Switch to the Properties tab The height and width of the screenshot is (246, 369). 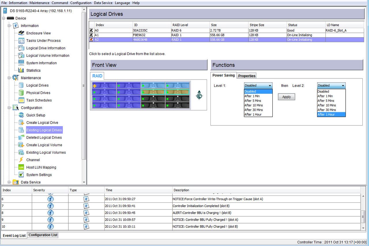(247, 76)
